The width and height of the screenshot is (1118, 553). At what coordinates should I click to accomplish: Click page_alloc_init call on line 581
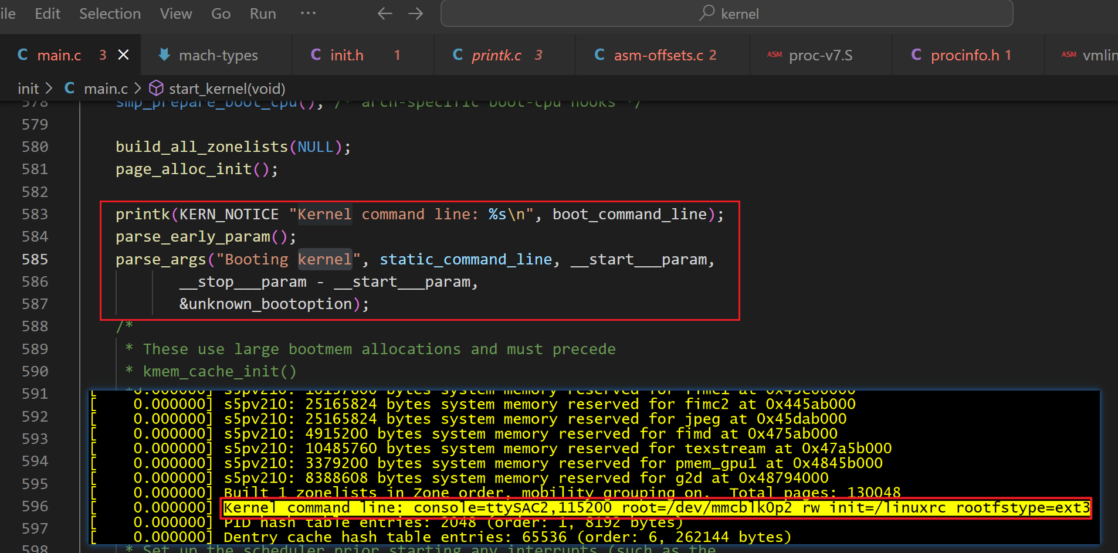(x=184, y=169)
